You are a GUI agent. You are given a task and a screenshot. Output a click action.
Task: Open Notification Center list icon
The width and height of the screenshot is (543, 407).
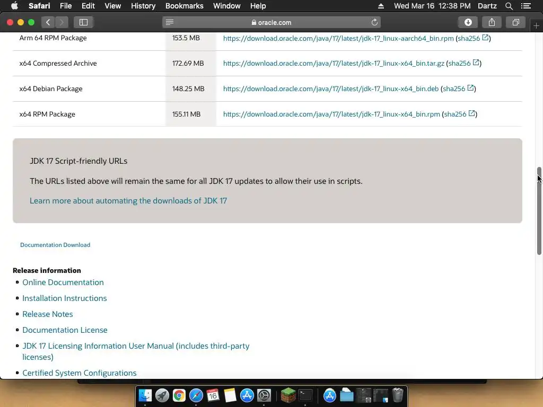tap(526, 6)
